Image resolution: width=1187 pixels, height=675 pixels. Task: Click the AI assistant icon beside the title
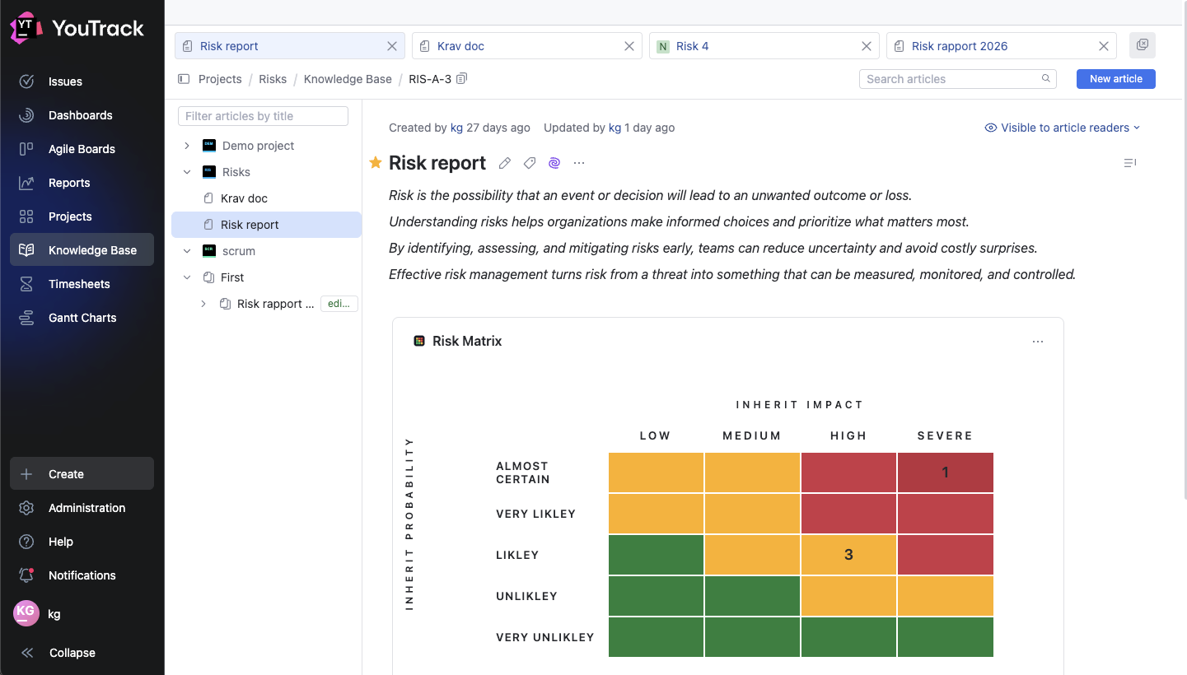pyautogui.click(x=554, y=163)
